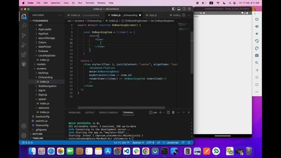Open the Run menu
This screenshot has height=158, width=281.
(80, 3)
